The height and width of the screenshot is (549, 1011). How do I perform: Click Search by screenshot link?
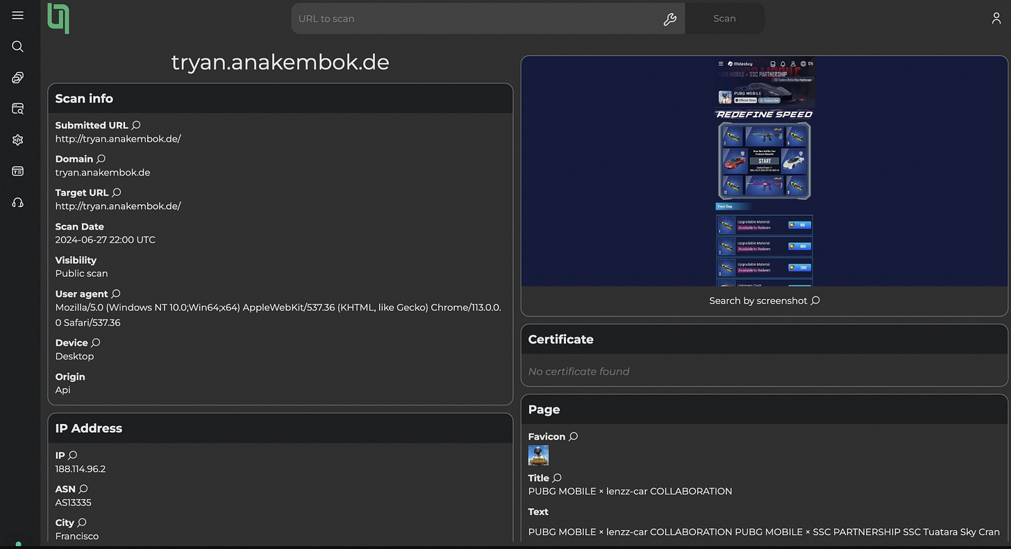(758, 301)
